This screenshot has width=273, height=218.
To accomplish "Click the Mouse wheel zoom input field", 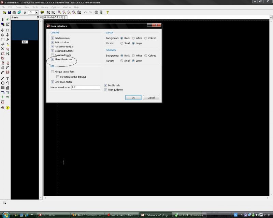I will tap(86, 87).
